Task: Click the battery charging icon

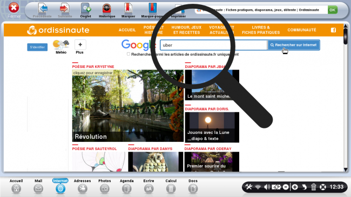Action: (276, 187)
